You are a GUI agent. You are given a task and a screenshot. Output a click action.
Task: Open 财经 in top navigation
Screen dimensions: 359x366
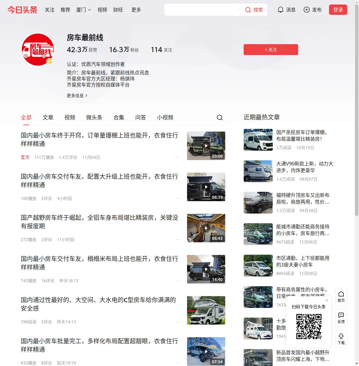click(118, 10)
